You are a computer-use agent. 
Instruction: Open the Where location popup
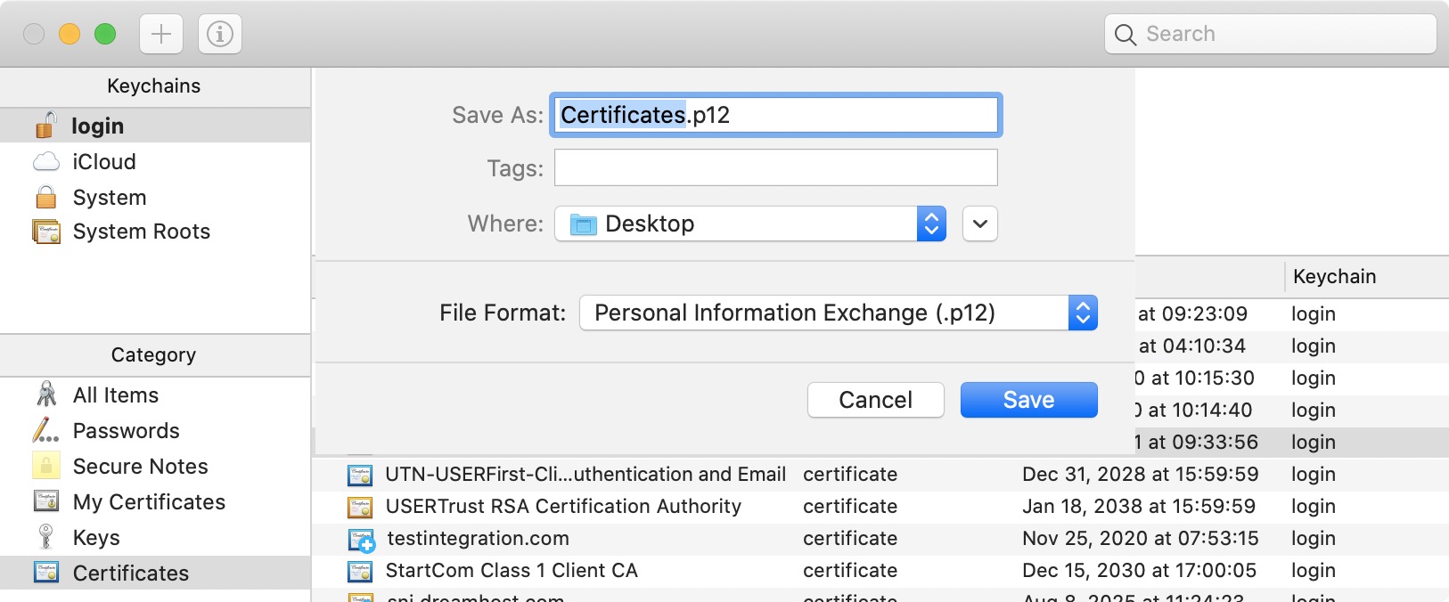[750, 224]
